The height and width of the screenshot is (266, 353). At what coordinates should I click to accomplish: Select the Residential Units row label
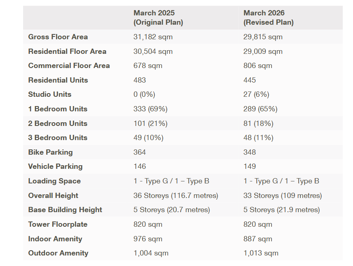click(58, 80)
